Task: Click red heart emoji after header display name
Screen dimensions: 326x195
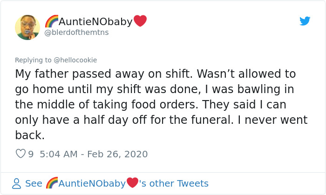Action: 140,21
